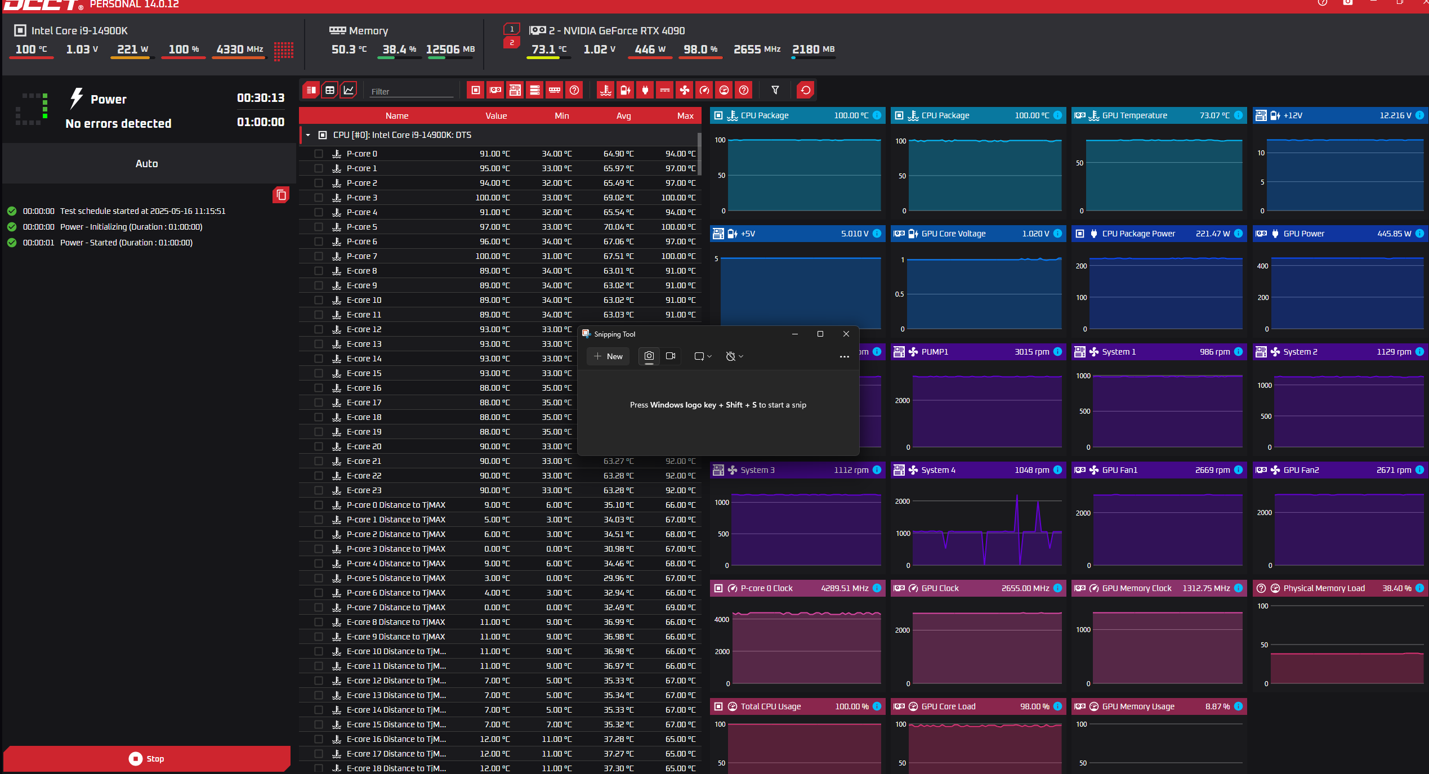
Task: Open info for PUMP1 graph
Action: click(1057, 352)
